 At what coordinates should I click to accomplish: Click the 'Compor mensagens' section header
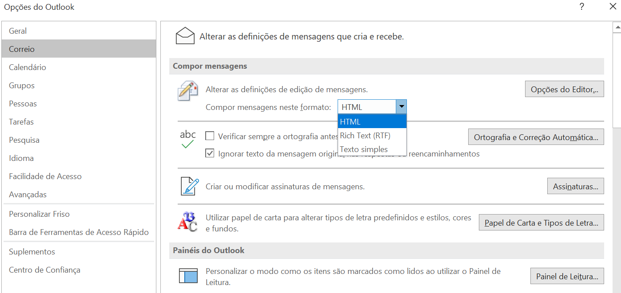click(x=386, y=66)
